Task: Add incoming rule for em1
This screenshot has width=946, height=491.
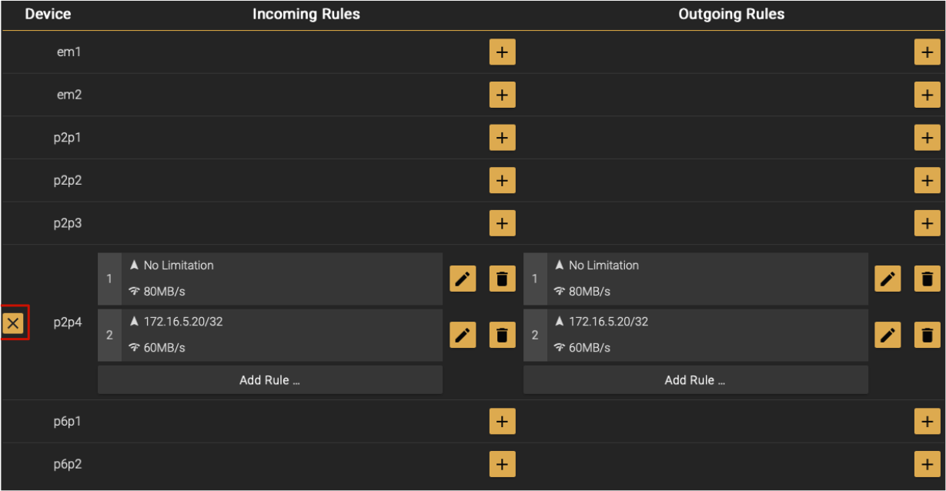Action: coord(502,52)
